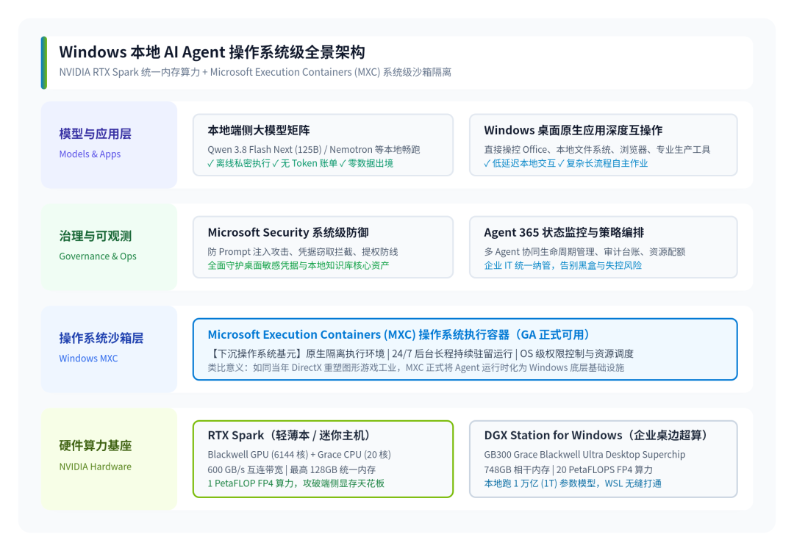Click the line '748GB 相干内存 | 20 PetaFLOPS FP4 算力'
The width and height of the screenshot is (794, 551).
(x=568, y=469)
